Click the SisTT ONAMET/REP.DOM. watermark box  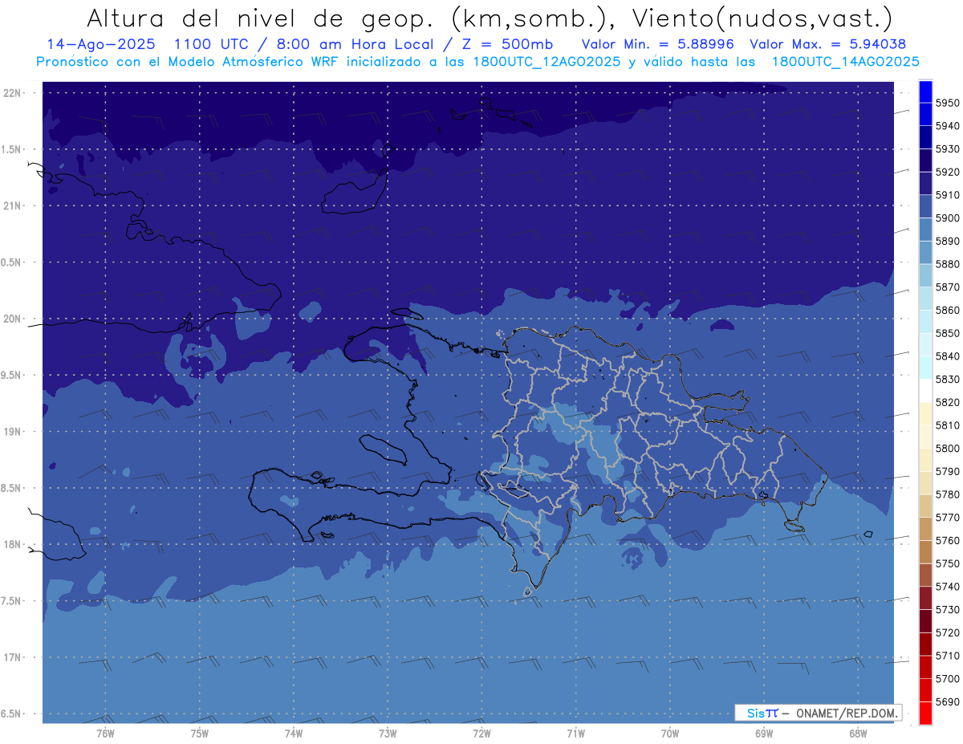818,713
